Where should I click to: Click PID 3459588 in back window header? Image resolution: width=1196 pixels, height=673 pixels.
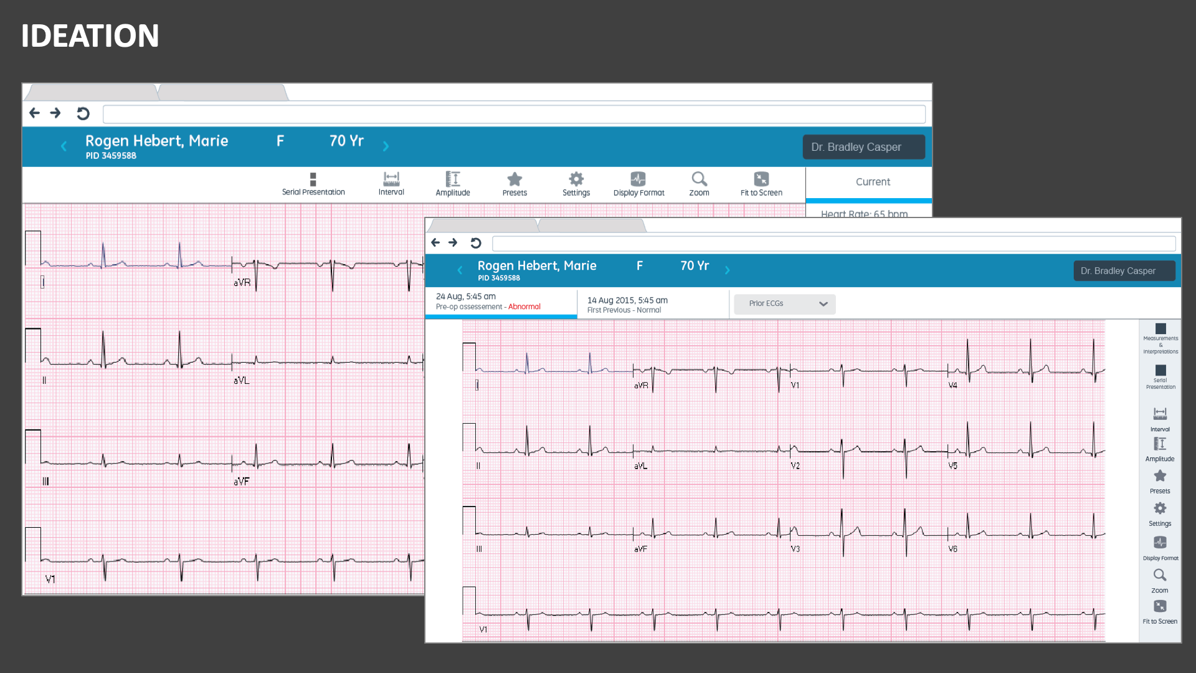point(111,156)
